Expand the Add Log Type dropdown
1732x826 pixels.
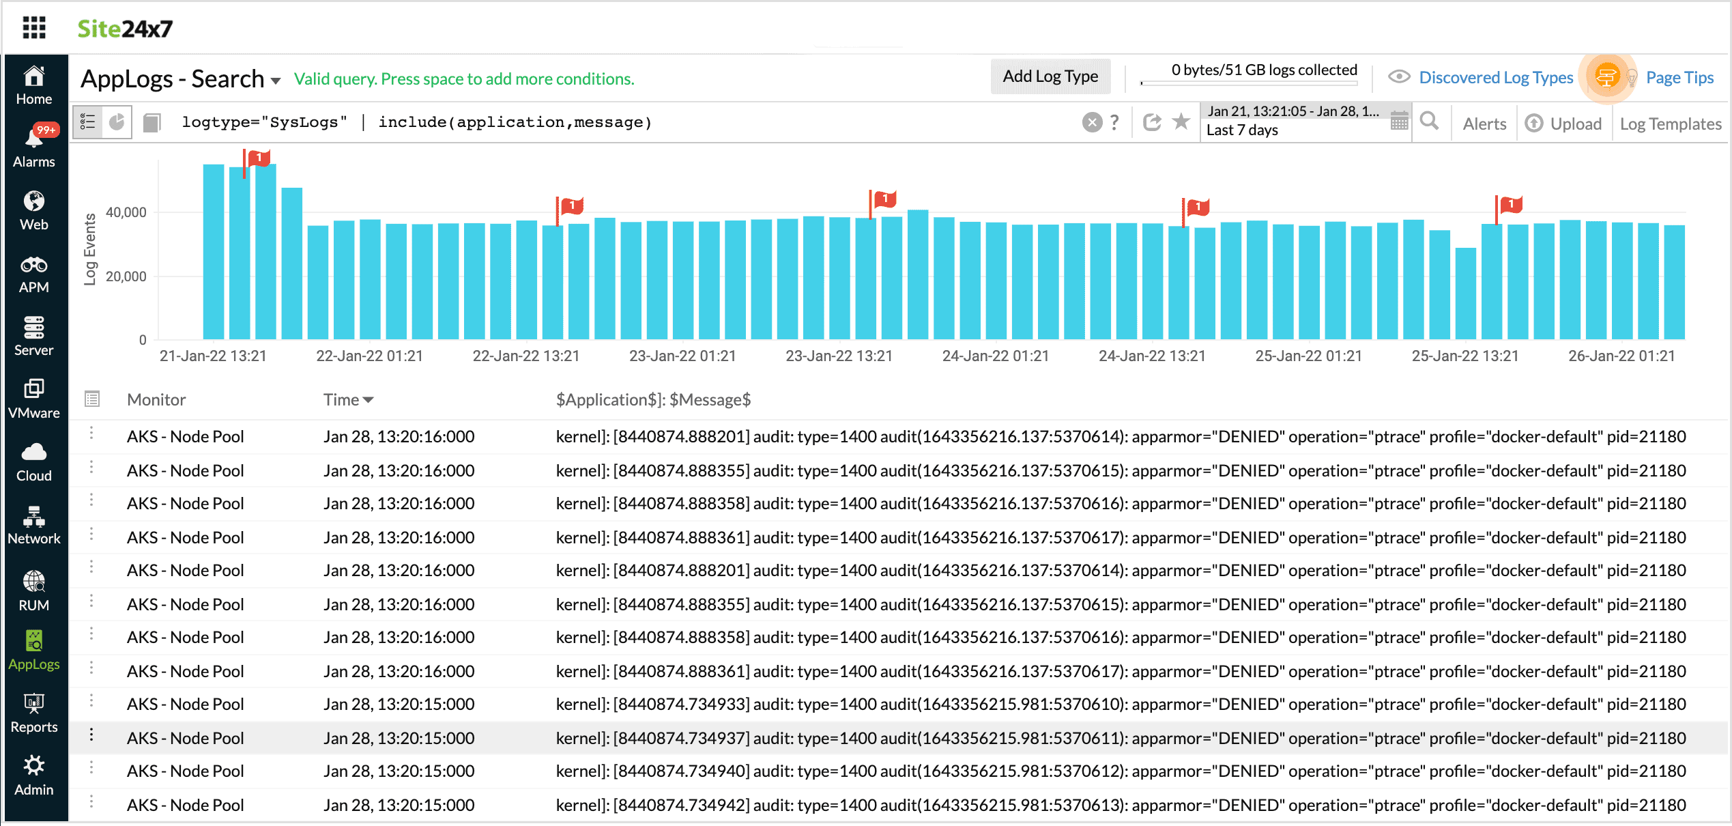click(x=1050, y=76)
